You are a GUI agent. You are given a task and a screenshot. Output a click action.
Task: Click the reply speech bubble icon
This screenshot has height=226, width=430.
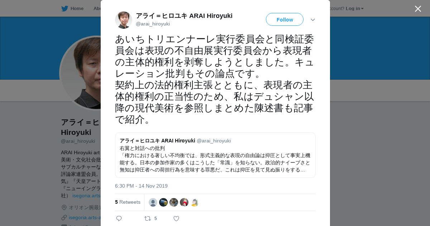[119, 218]
